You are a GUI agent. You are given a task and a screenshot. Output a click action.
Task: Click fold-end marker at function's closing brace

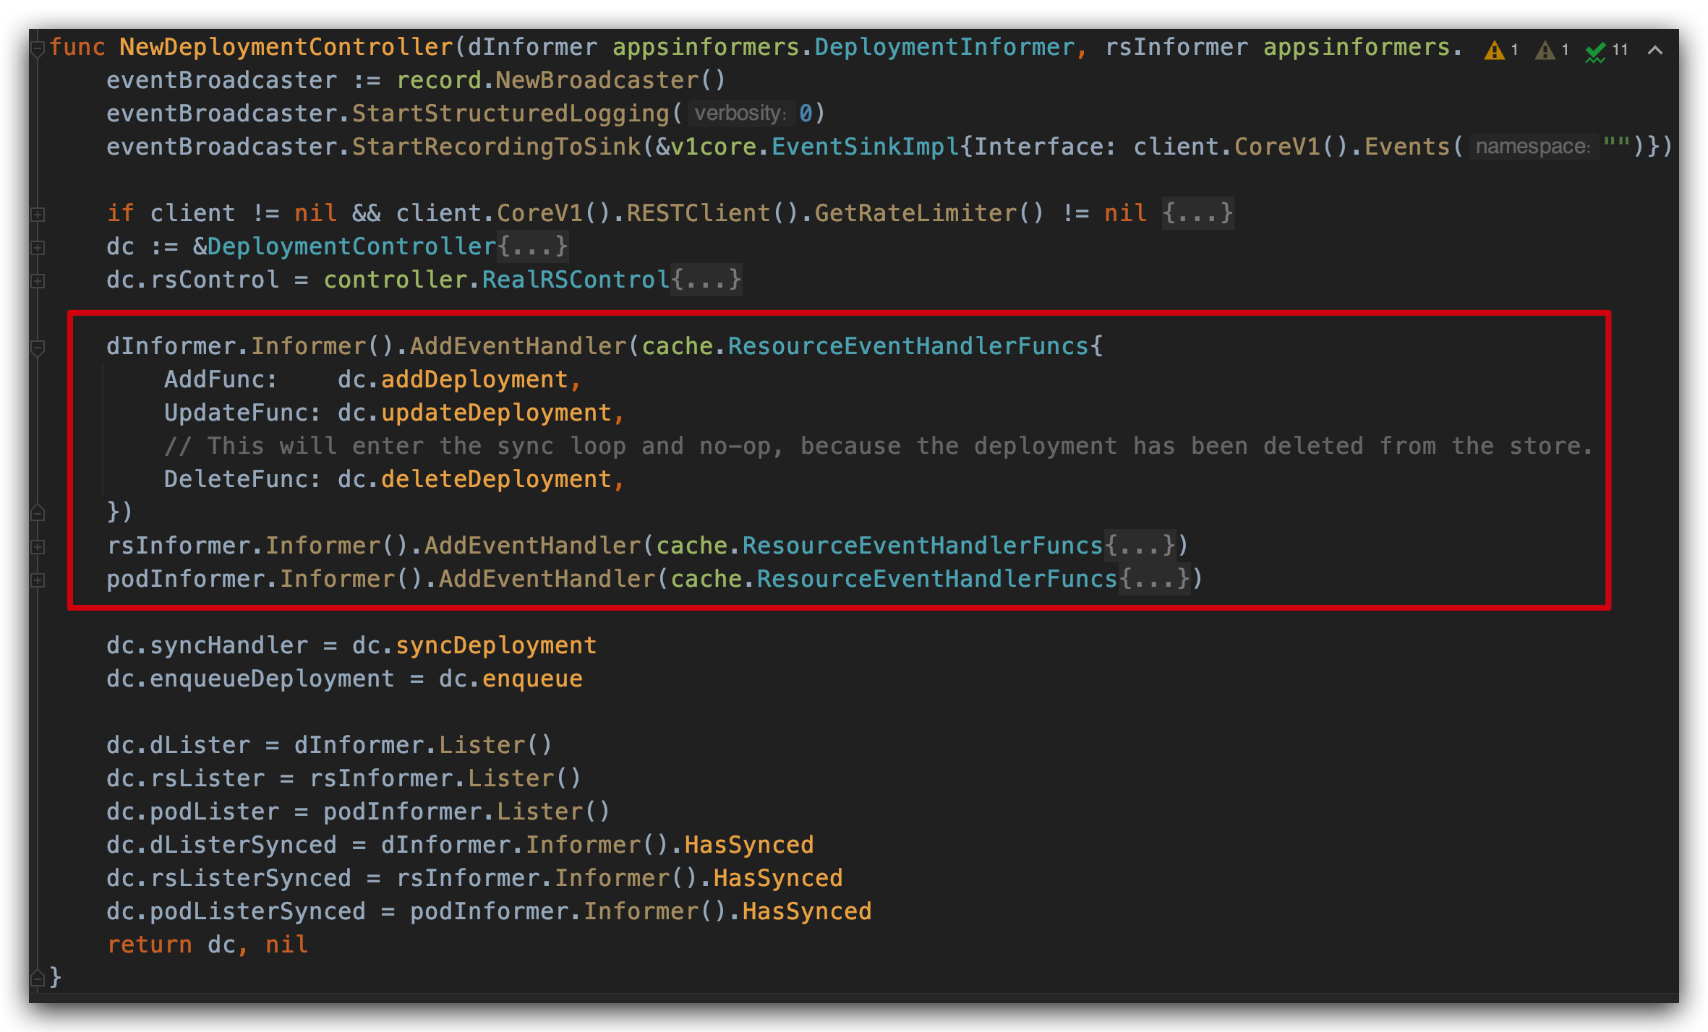click(x=38, y=979)
